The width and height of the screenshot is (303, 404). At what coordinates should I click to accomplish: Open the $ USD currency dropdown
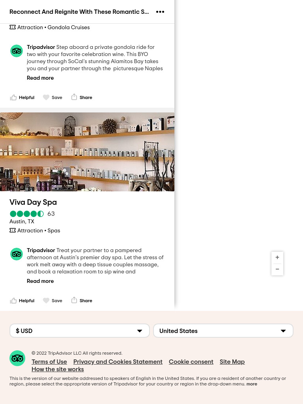tap(80, 331)
